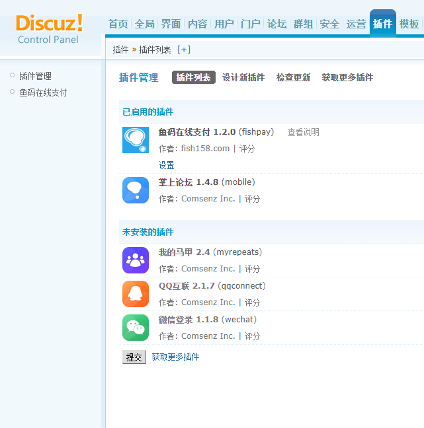Click the QQ互联 penguin icon
This screenshot has width=424, height=428.
pyautogui.click(x=136, y=294)
